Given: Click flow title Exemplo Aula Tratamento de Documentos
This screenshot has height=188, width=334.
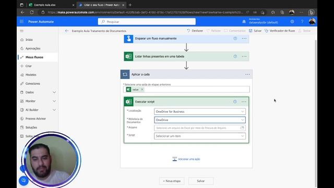Looking at the screenshot, I should pyautogui.click(x=99, y=31).
